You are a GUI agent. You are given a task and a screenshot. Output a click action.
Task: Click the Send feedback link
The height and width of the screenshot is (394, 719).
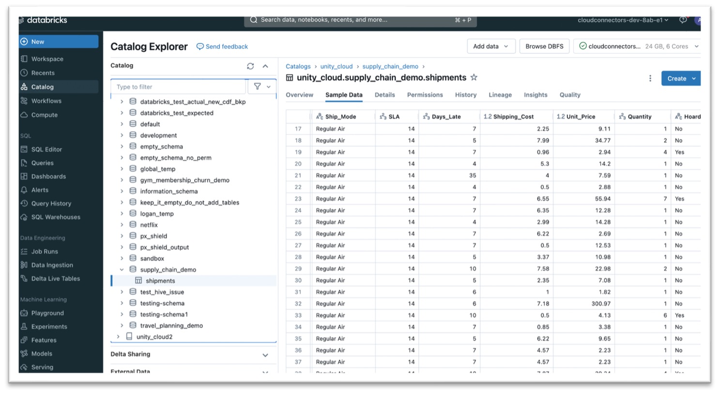click(x=222, y=46)
